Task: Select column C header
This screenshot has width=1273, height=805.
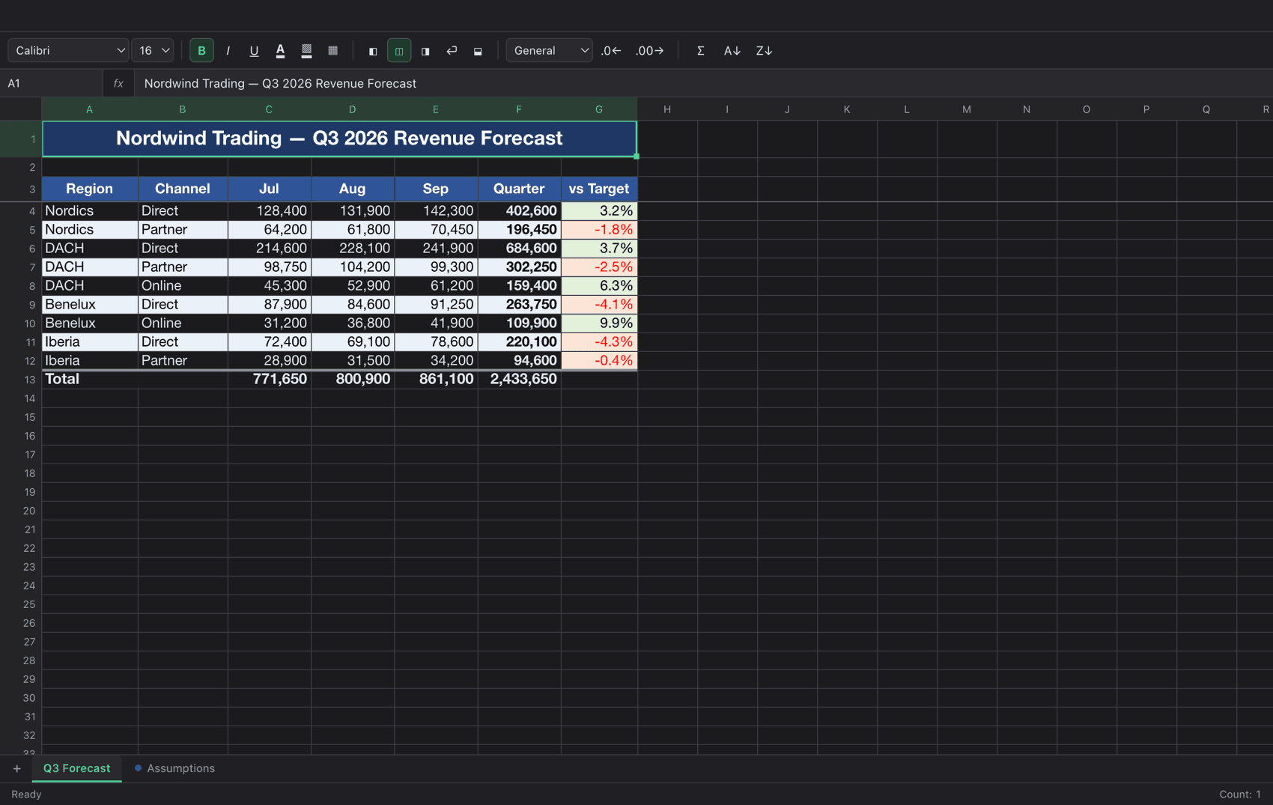Action: click(x=270, y=109)
